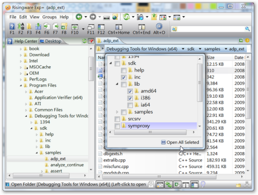Screen dimensions: 258x195
Task: Check the samples checkbox in popup
Action: coord(124,112)
